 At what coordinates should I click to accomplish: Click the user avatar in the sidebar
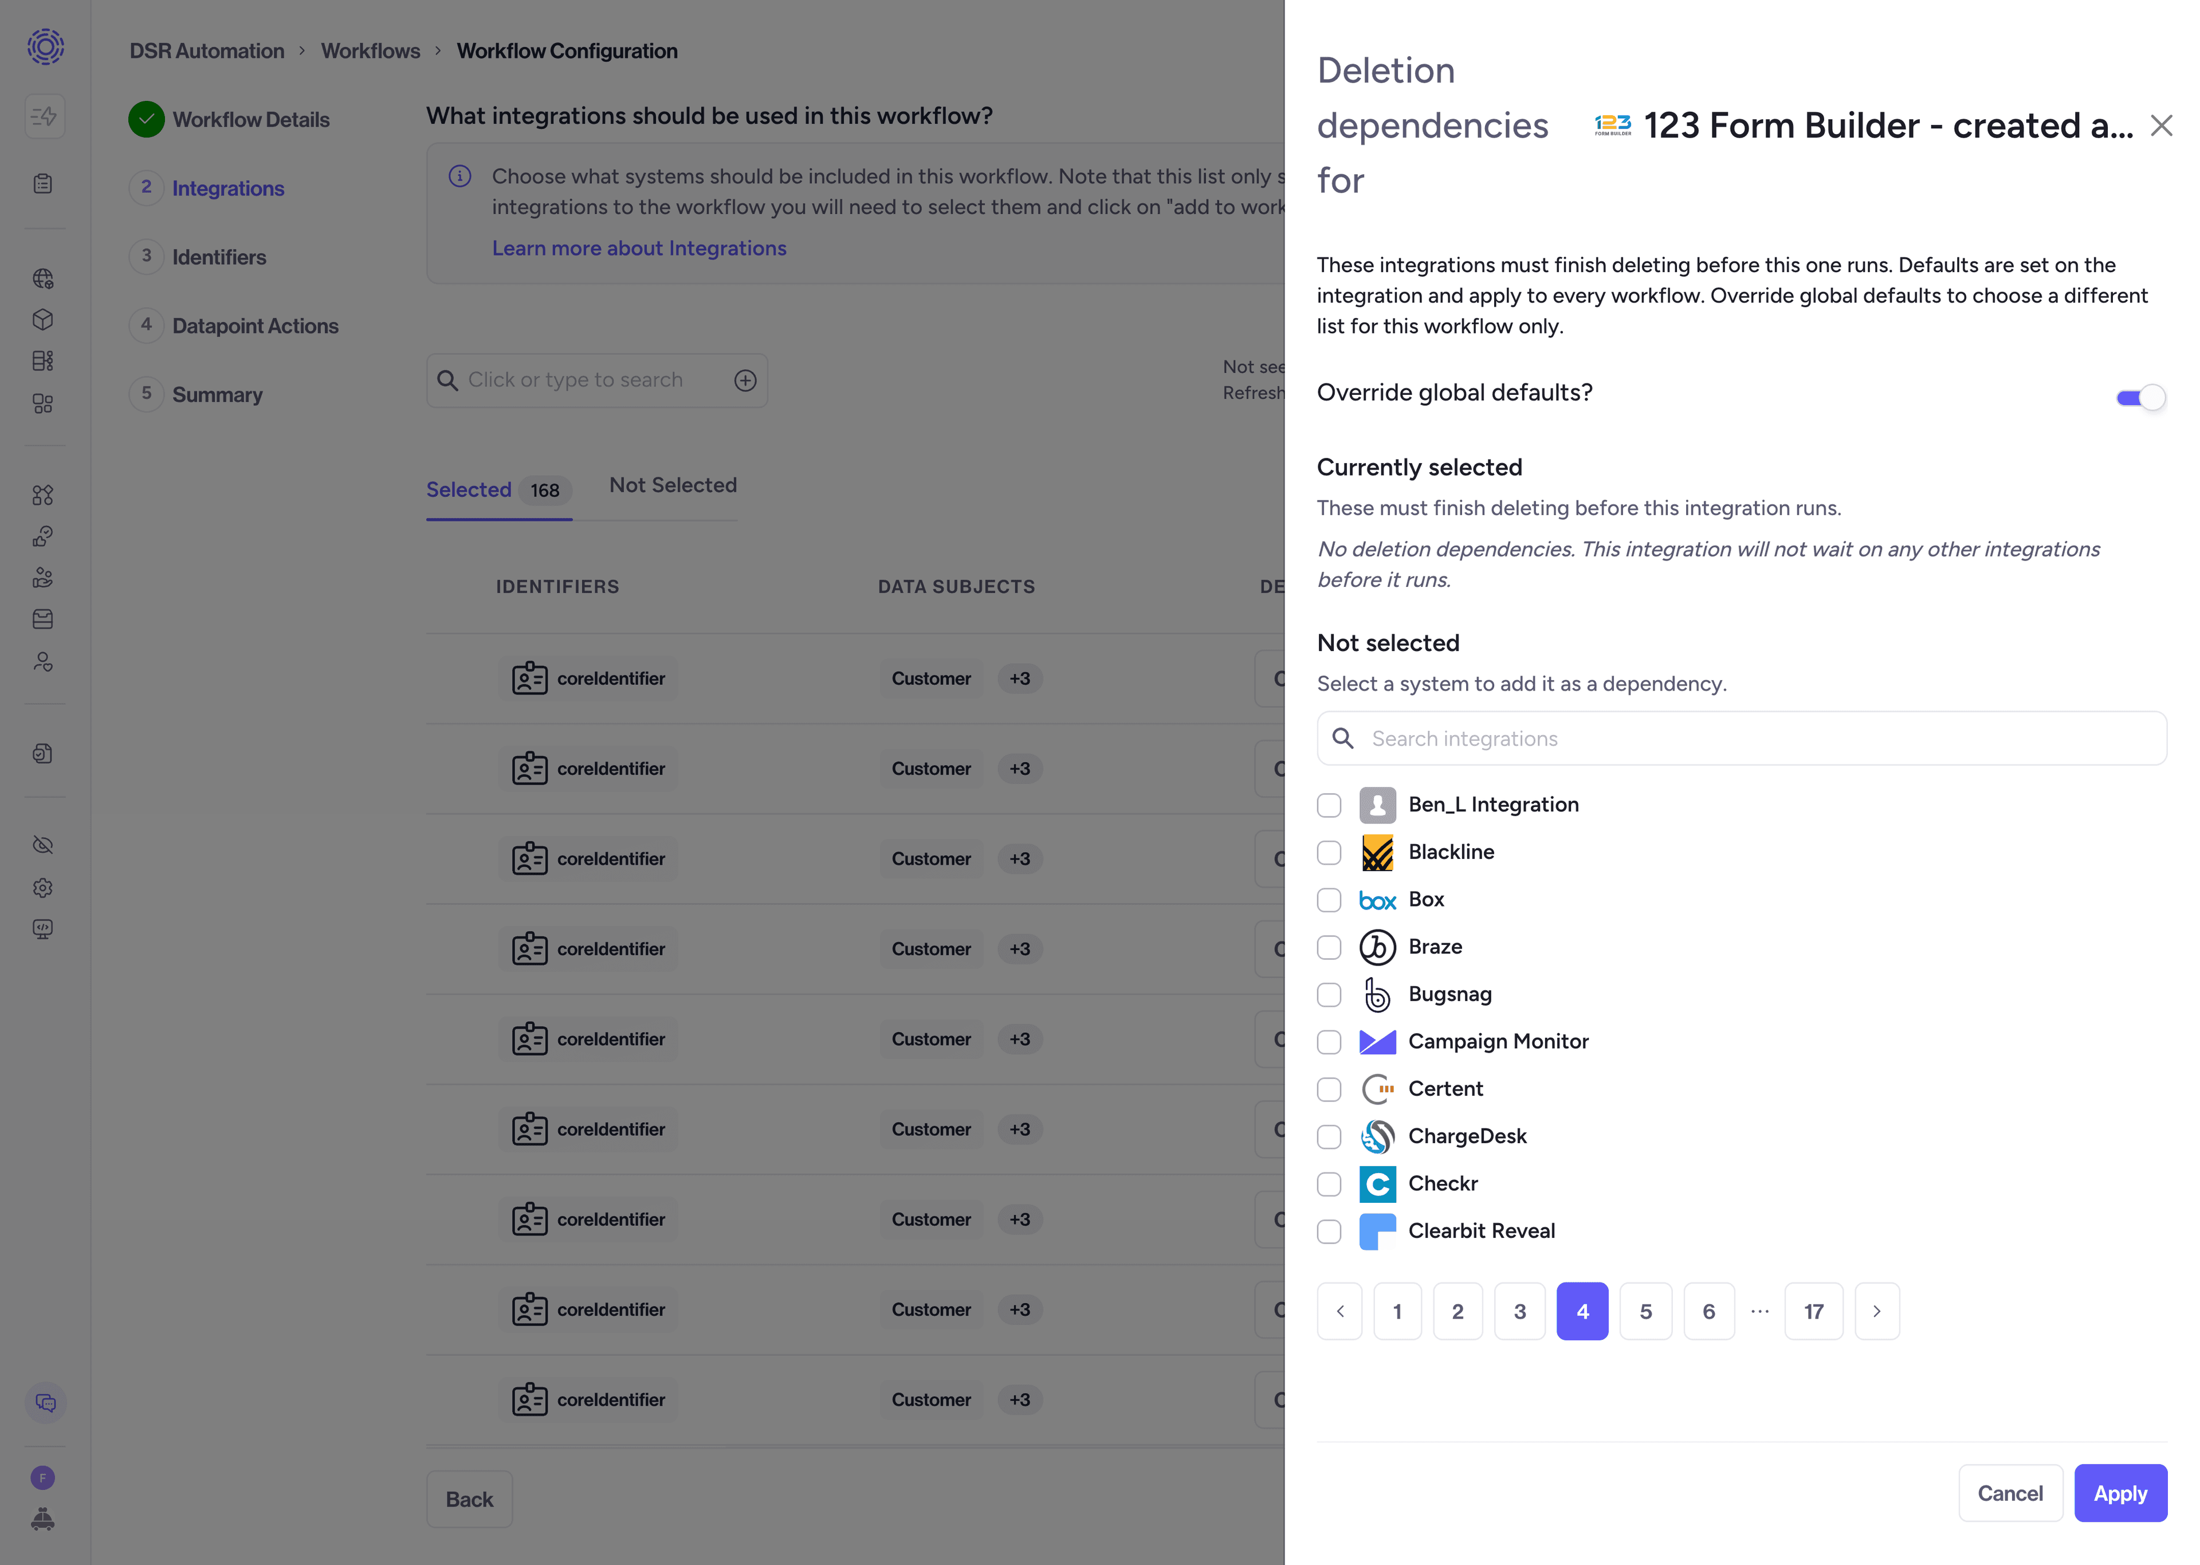44,1477
